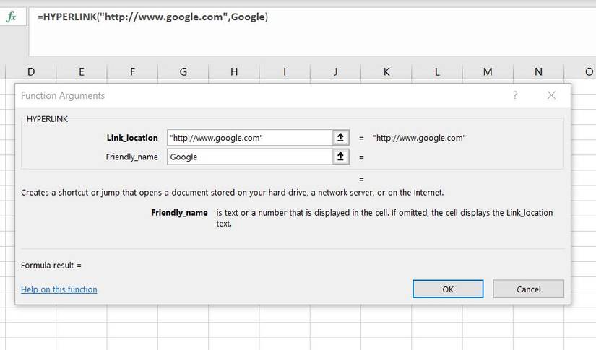
Task: Click inside the Link_location input field
Action: click(x=250, y=138)
